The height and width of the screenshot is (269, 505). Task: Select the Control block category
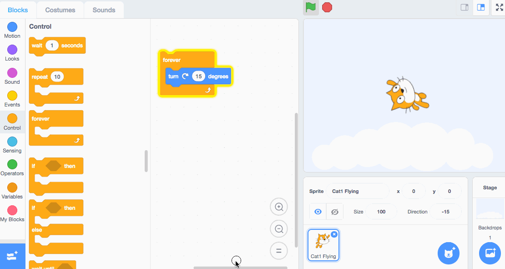(12, 122)
